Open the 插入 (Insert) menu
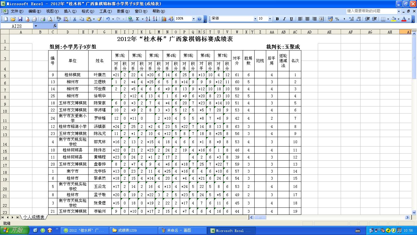The height and width of the screenshot is (235, 417). [x=70, y=11]
